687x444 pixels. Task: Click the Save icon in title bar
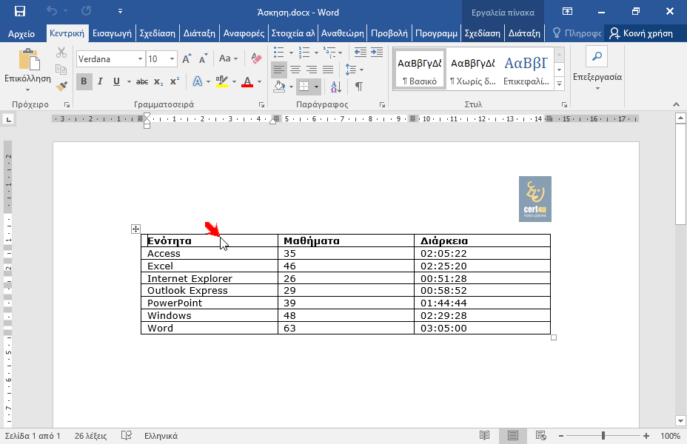(19, 11)
